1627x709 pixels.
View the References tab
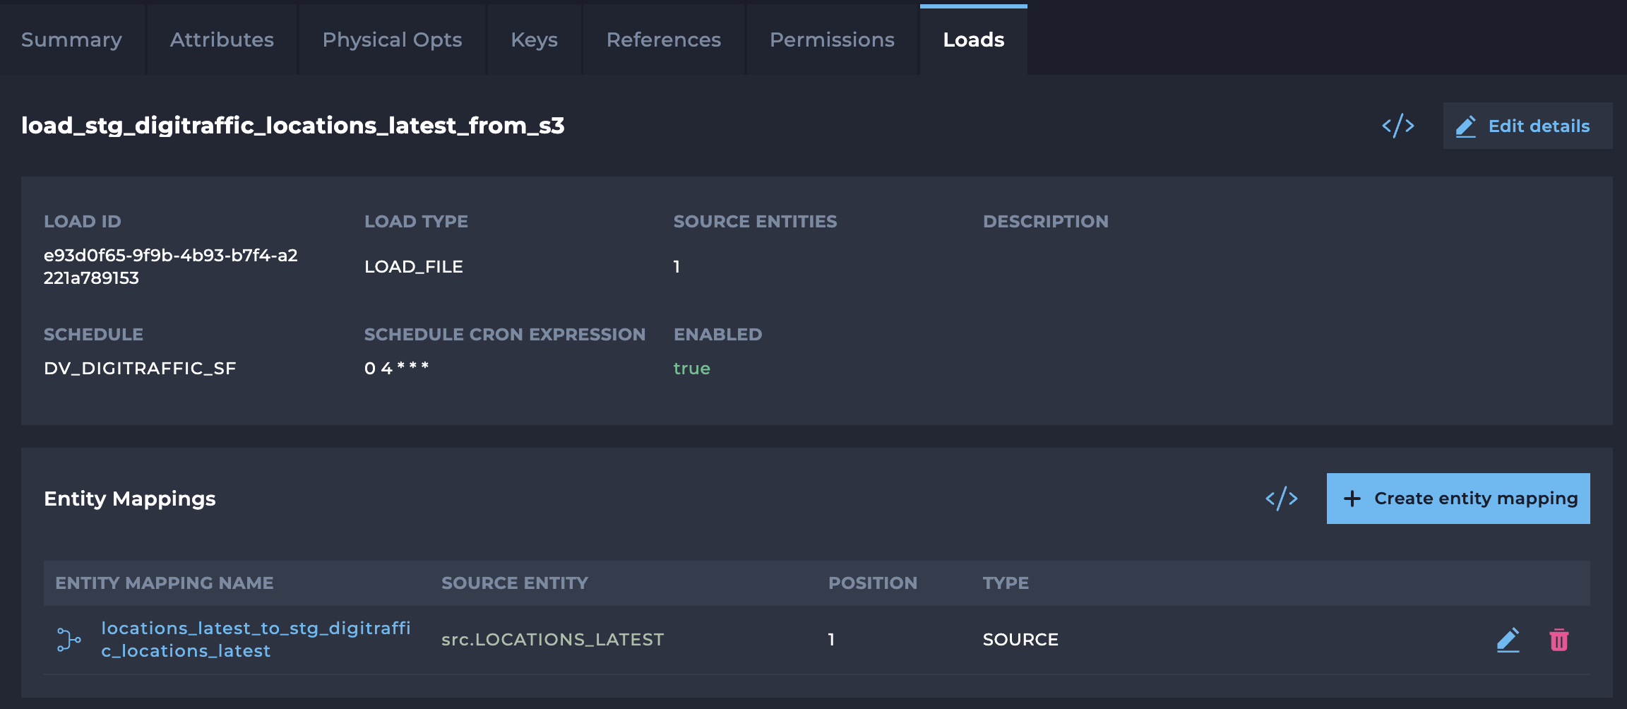point(663,40)
